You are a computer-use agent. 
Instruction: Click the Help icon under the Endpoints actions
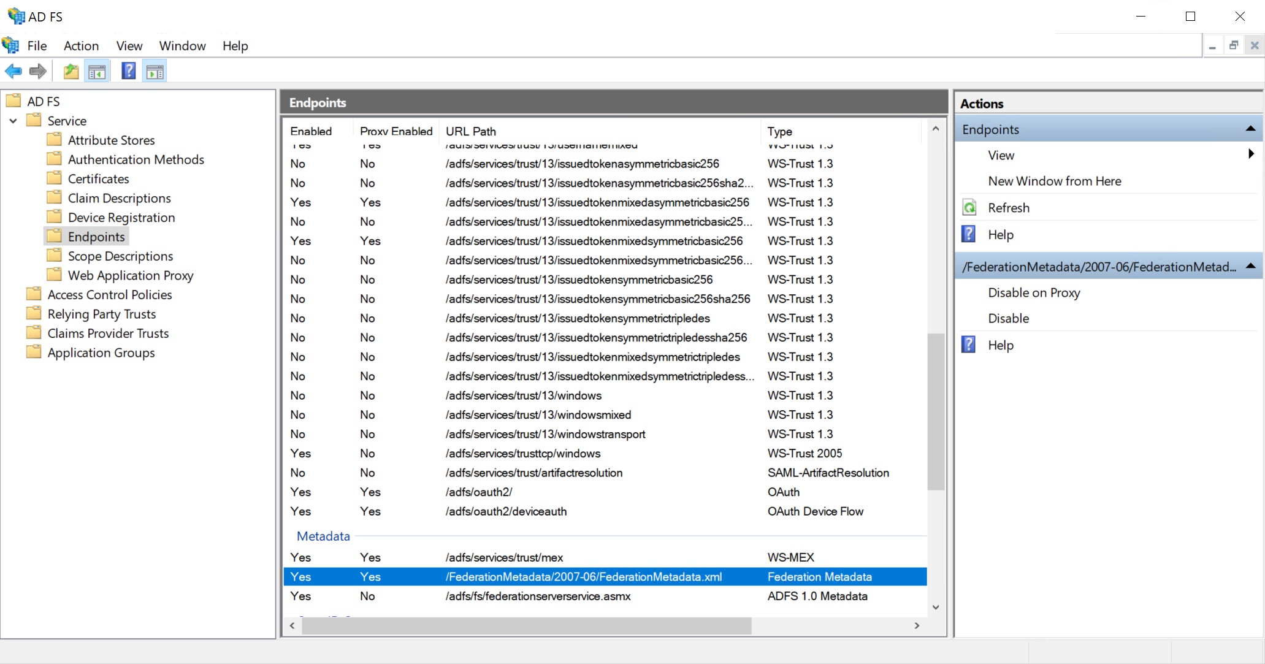coord(969,234)
